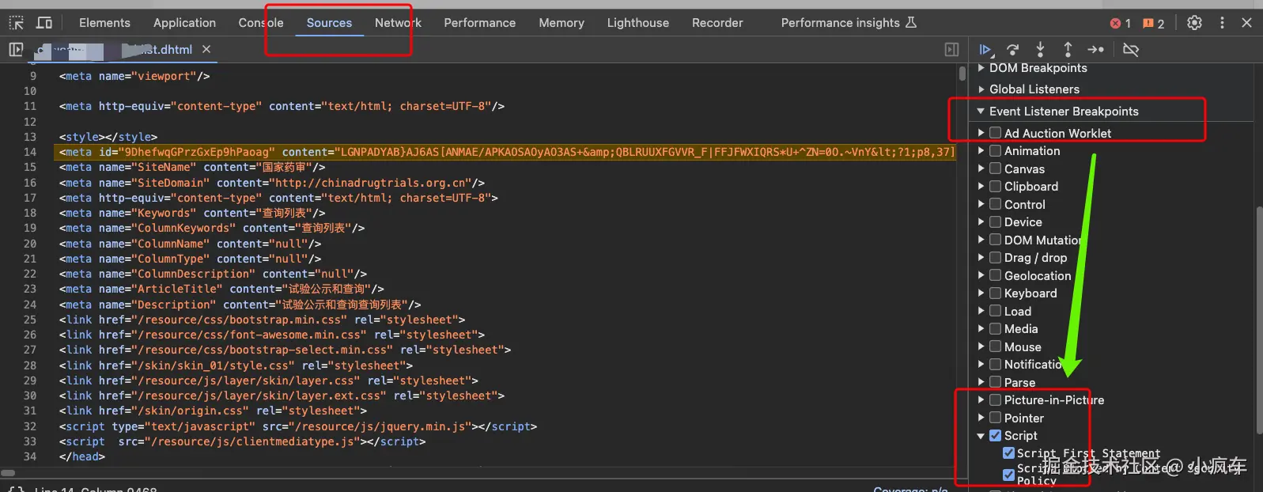Step into next function call
1263x492 pixels.
pyautogui.click(x=1040, y=50)
